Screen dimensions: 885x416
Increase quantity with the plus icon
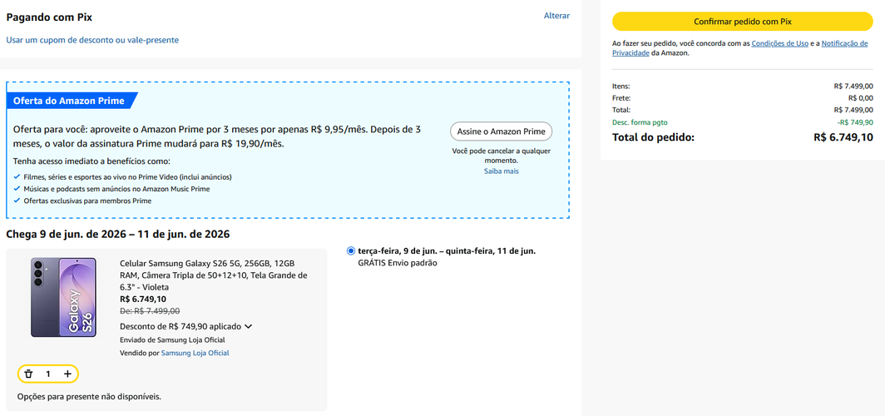click(x=67, y=374)
